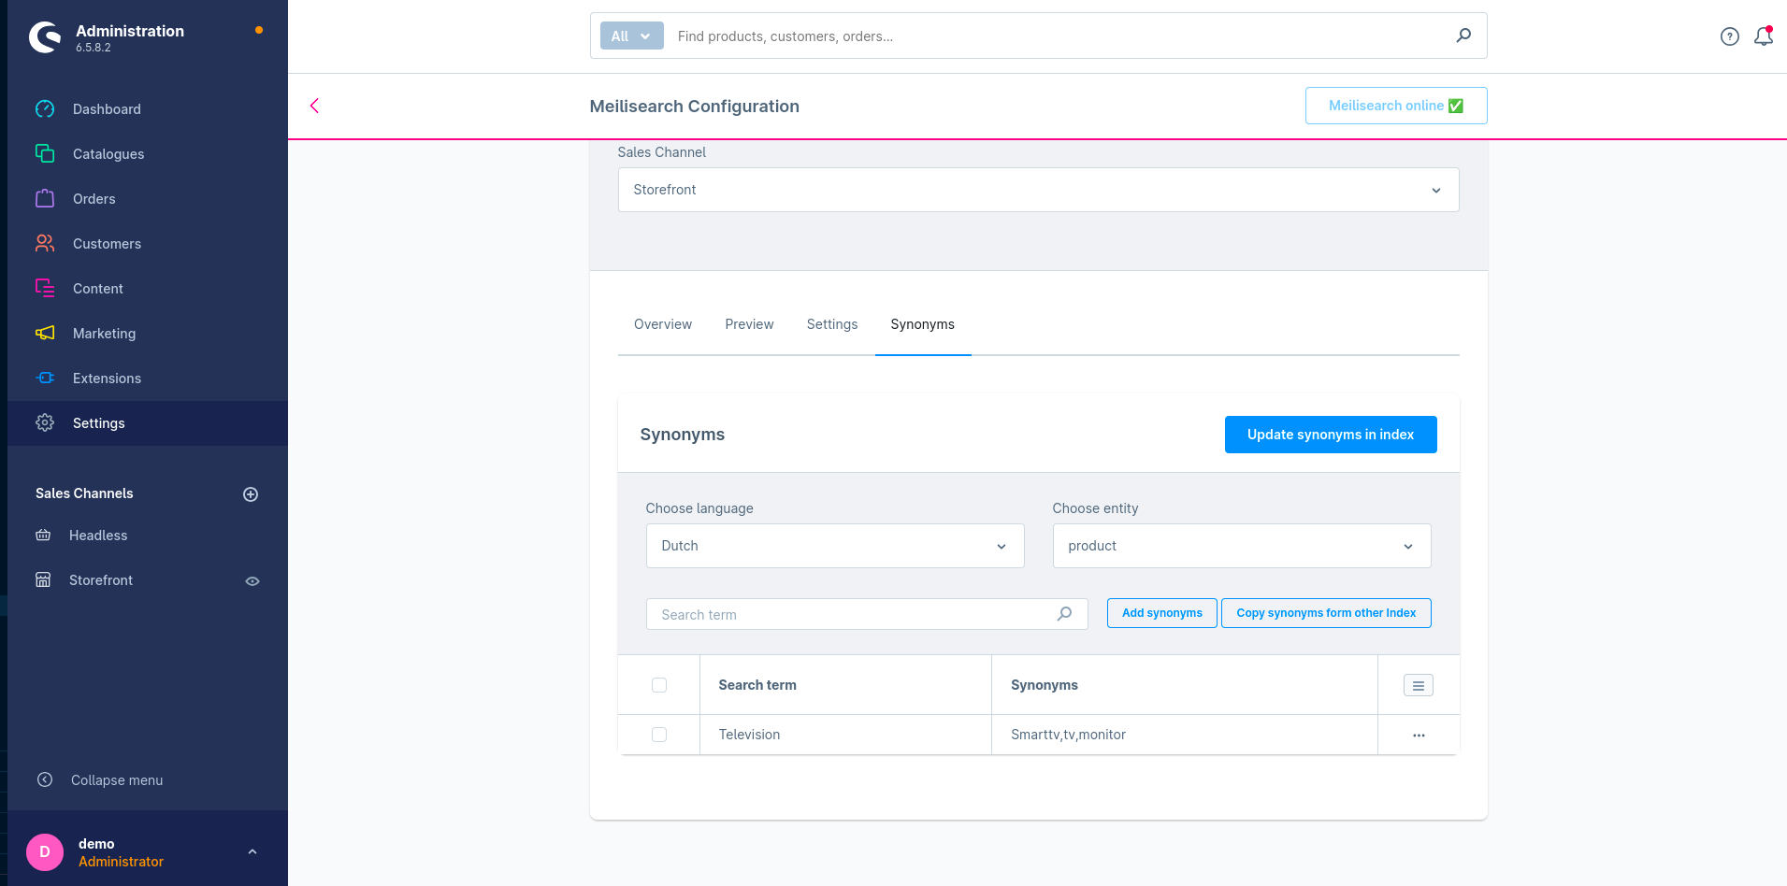Open the help question mark icon
1787x886 pixels.
click(1730, 36)
